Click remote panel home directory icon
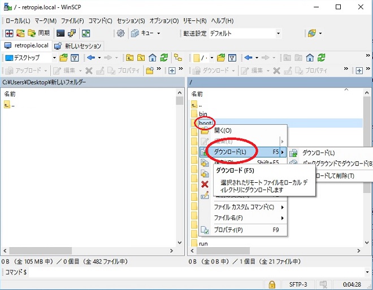The width and height of the screenshot is (373, 290). (x=310, y=58)
